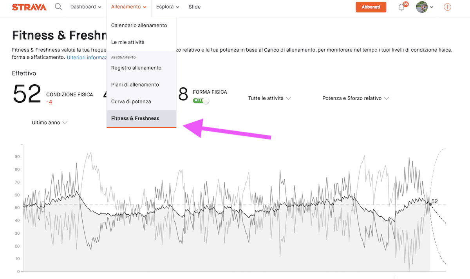
Task: Open Le mie attività
Action: [141, 42]
